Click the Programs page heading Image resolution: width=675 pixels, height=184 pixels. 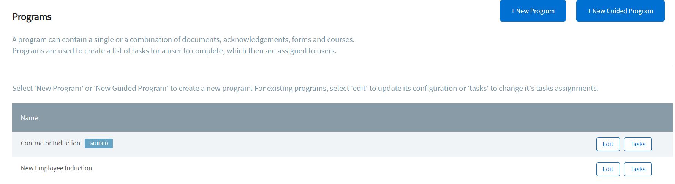coord(32,17)
